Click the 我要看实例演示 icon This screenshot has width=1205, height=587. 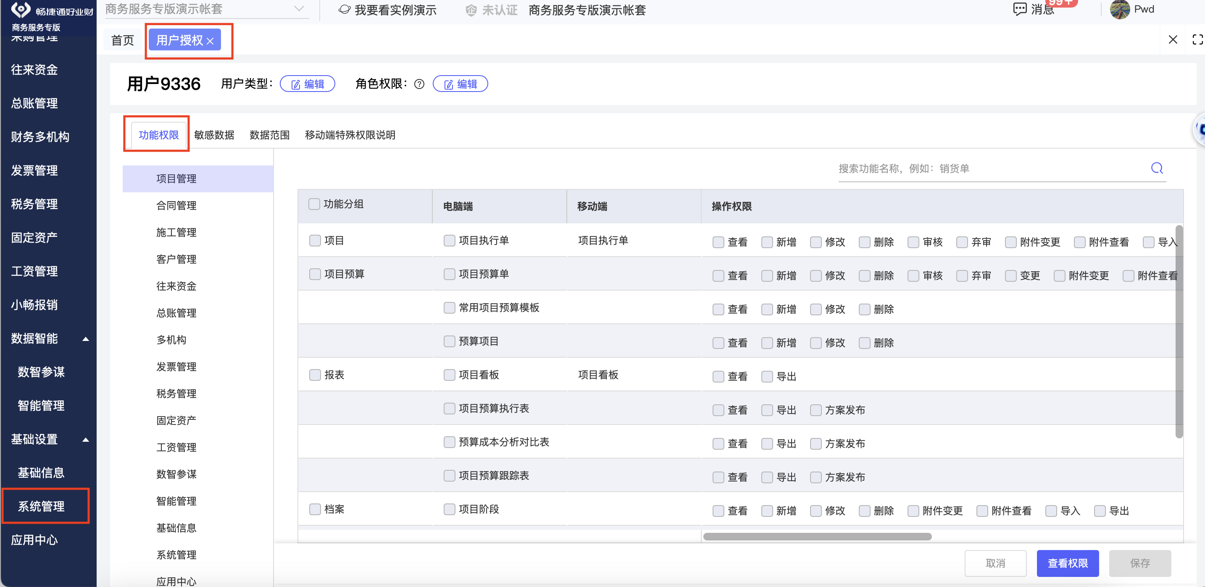click(344, 9)
